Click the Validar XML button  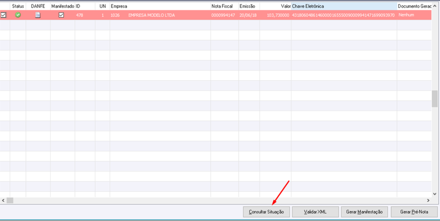point(315,212)
